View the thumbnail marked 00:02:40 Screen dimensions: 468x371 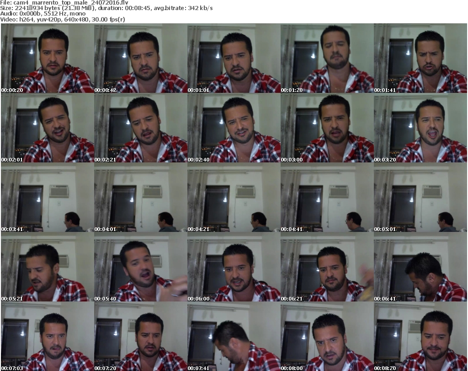[x=234, y=128]
